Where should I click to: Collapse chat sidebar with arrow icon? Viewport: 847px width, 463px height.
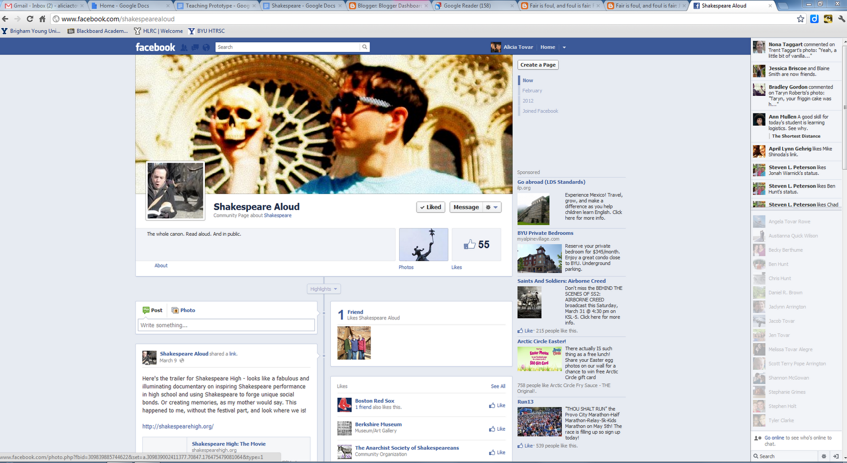coord(836,456)
